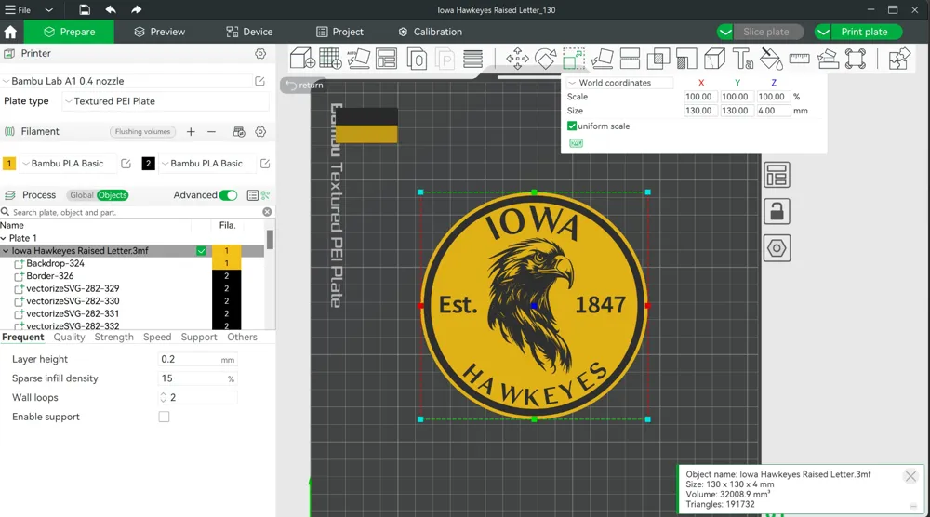Switch to the Calibration tab
Image resolution: width=930 pixels, height=517 pixels.
[430, 32]
